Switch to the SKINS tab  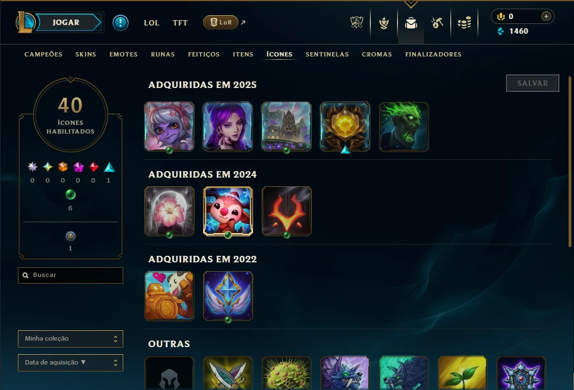click(86, 54)
